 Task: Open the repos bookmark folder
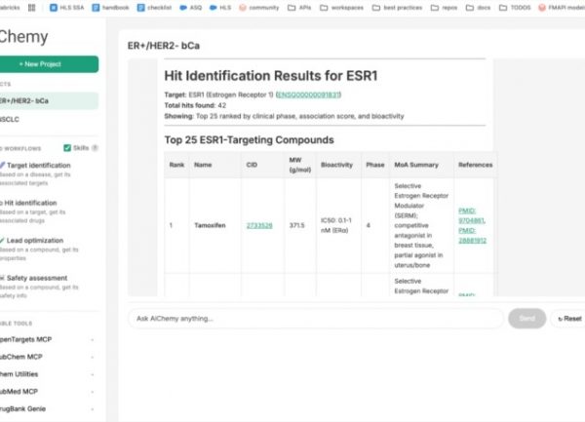pos(444,8)
